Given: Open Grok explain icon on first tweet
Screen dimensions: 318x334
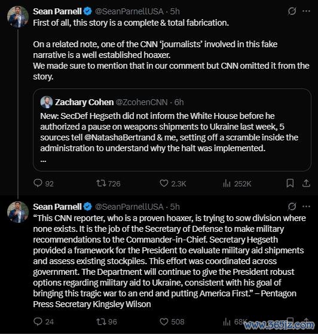Looking at the screenshot, I should (292, 11).
